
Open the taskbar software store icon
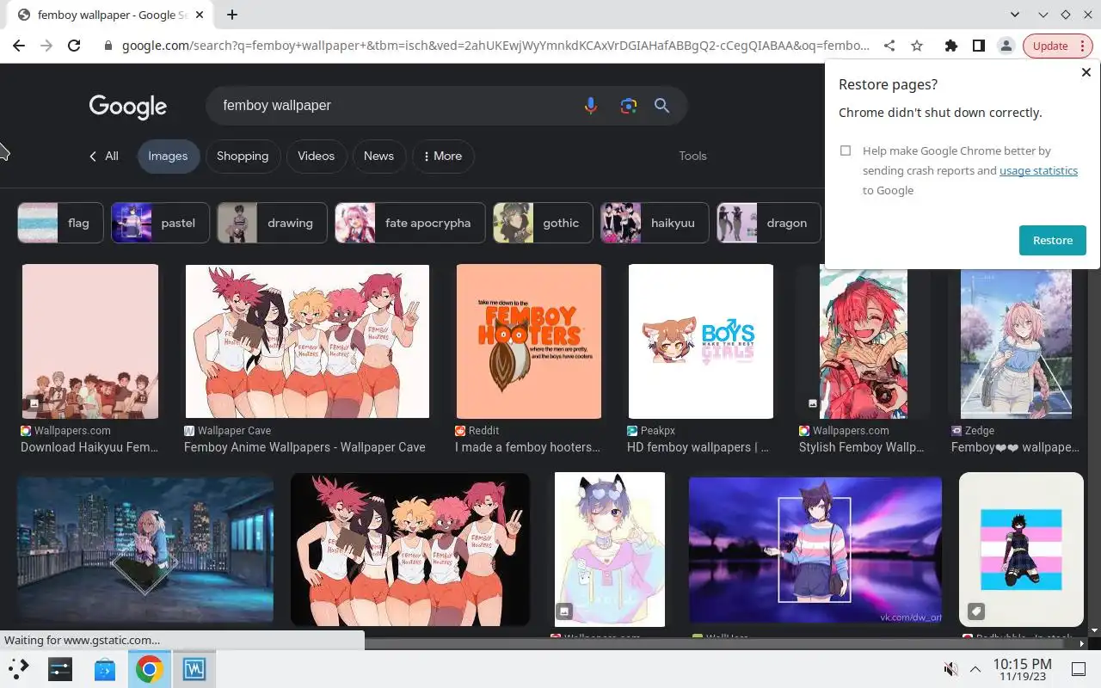click(x=105, y=668)
